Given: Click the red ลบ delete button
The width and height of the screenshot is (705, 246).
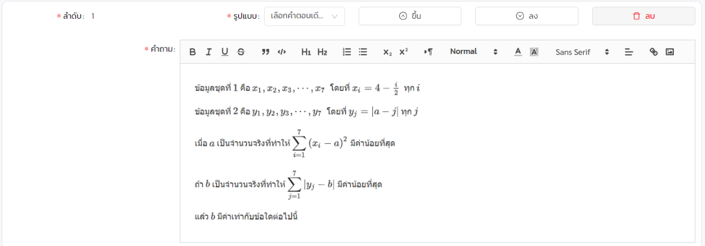Looking at the screenshot, I should [643, 16].
